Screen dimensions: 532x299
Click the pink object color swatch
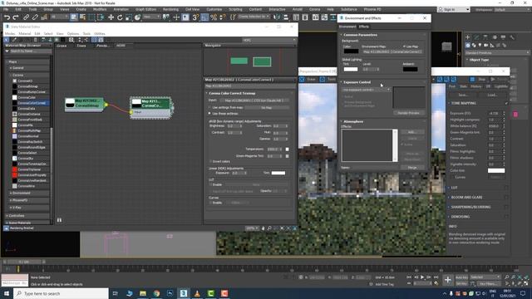point(515,115)
